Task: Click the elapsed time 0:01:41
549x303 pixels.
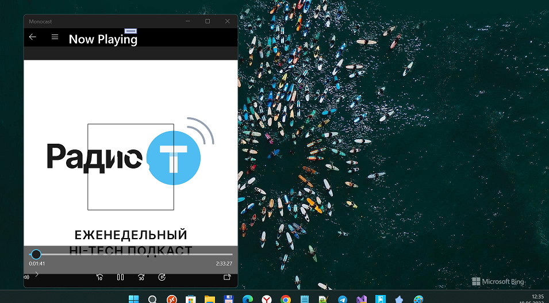Action: [x=37, y=264]
